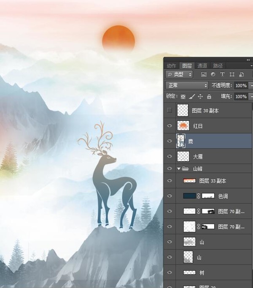
Task: Hide the 山峰 group
Action: tap(170, 168)
